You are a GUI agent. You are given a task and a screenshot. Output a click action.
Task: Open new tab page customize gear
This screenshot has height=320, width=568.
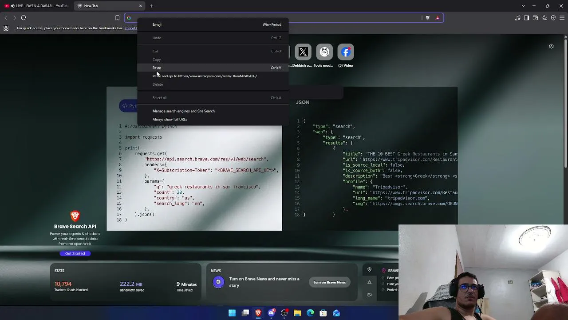(551, 46)
